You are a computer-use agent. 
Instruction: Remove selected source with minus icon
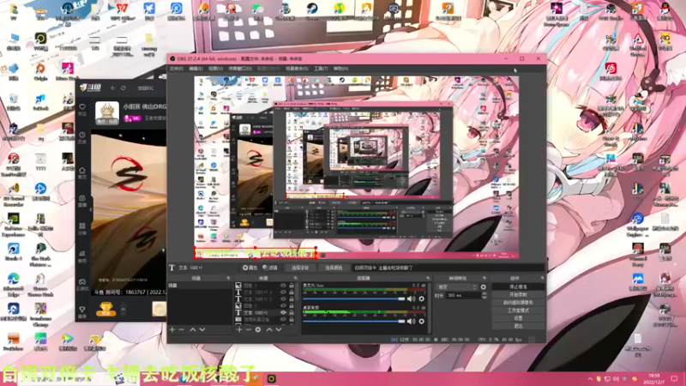[248, 329]
